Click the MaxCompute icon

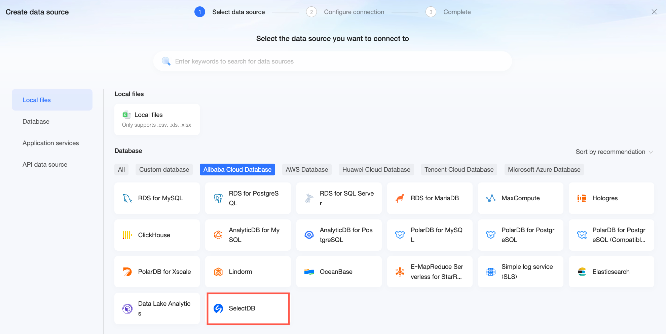click(x=491, y=198)
